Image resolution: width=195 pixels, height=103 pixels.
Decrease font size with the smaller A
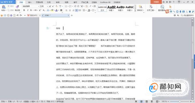tap(53, 6)
